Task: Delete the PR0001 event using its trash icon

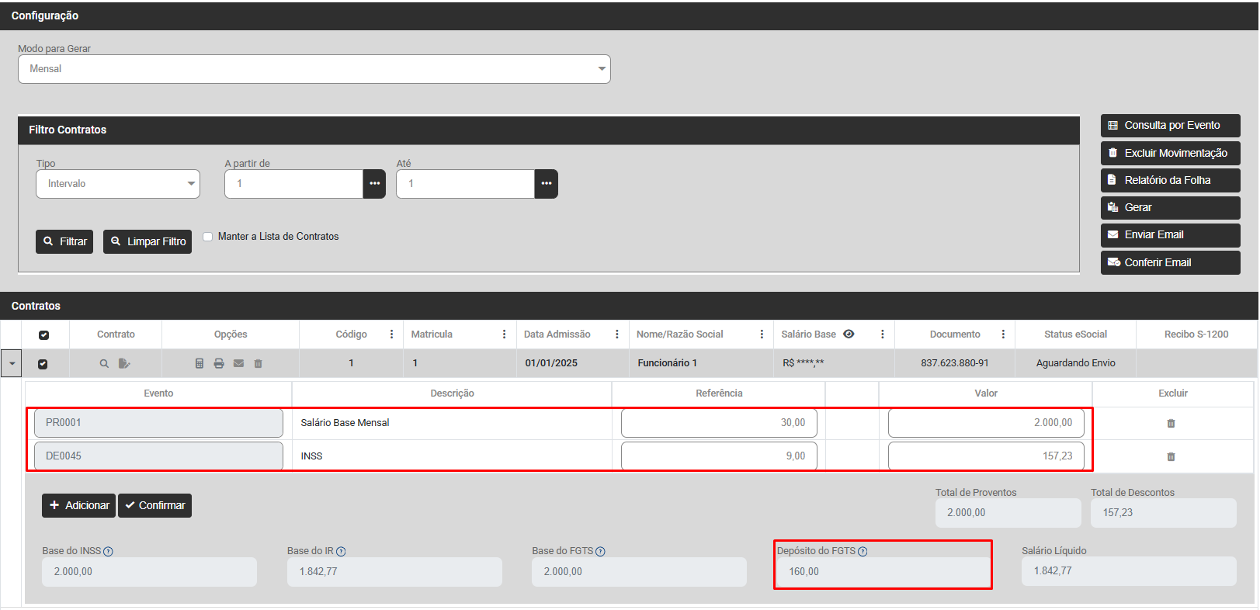Action: click(x=1171, y=424)
